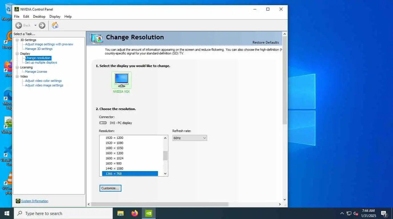Image resolution: width=393 pixels, height=219 pixels.
Task: Launch Firefox from the taskbar
Action: click(135, 213)
